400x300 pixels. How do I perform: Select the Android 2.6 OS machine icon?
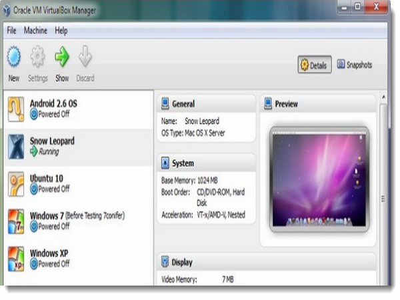16,109
